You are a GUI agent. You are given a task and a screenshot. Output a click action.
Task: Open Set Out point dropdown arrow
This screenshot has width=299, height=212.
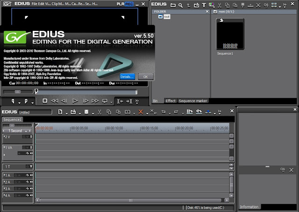(32, 103)
